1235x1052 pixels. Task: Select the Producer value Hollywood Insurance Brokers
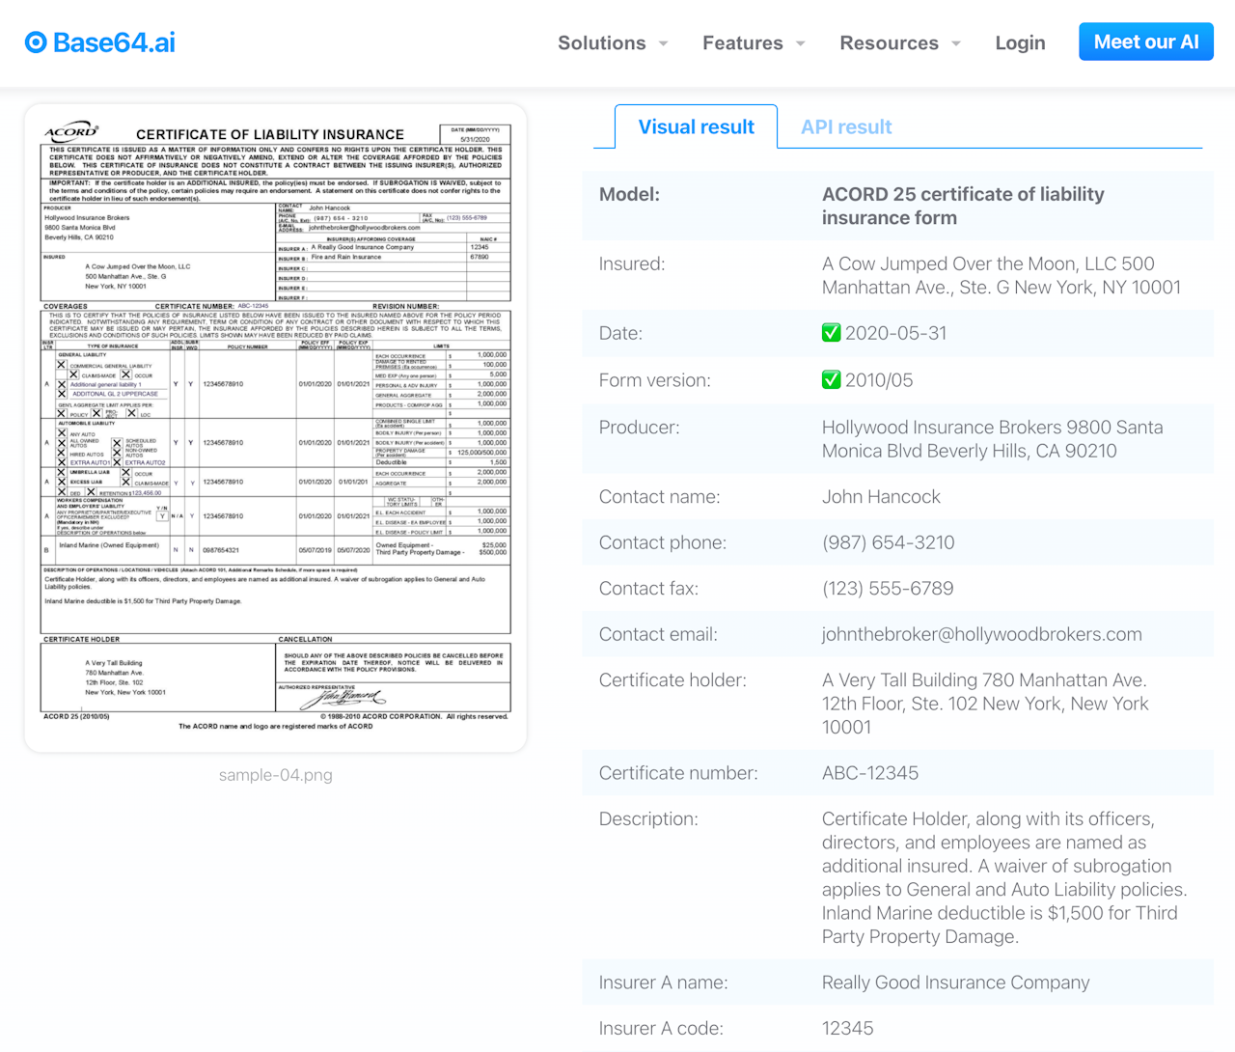[x=993, y=439]
